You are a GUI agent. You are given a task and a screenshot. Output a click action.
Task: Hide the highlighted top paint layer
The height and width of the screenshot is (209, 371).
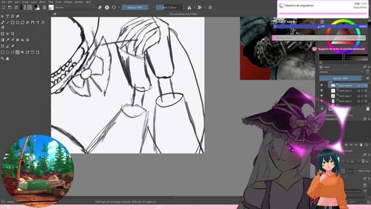point(322,85)
